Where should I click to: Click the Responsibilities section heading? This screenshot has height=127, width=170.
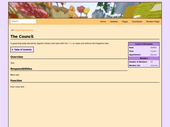(x=21, y=69)
